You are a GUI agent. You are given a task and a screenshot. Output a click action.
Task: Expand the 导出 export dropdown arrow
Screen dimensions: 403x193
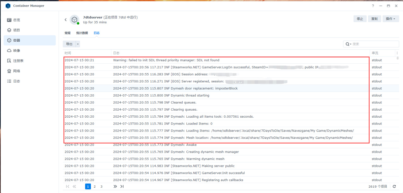tap(78, 44)
